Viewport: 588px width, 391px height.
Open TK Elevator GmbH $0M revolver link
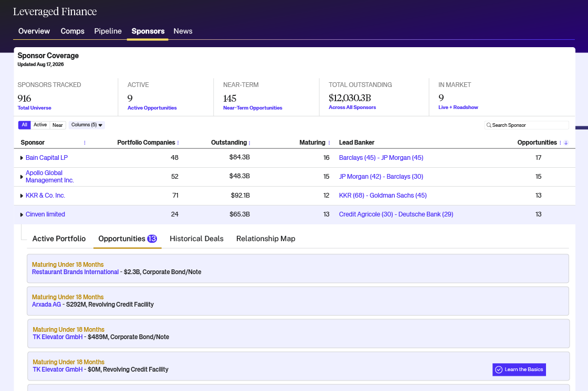click(x=57, y=370)
